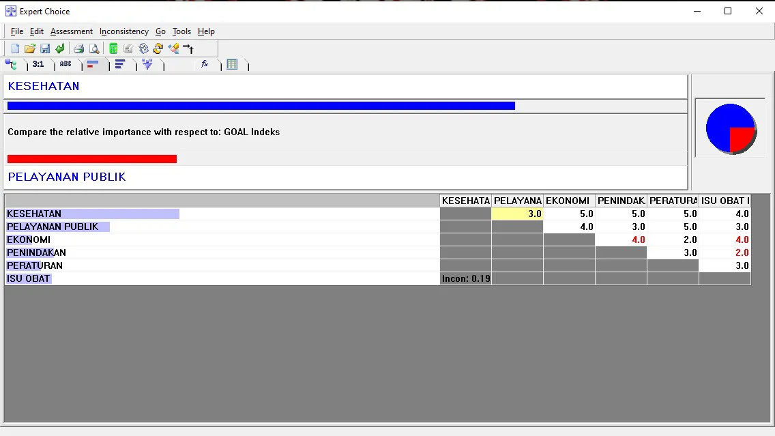
Task: Switch to the ABC verbal comparison tab
Action: pos(65,64)
